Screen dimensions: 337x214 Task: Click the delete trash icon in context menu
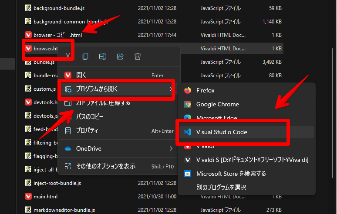click(x=138, y=56)
